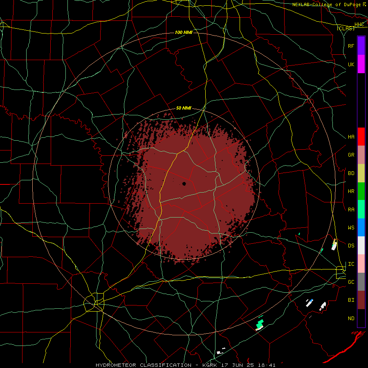This screenshot has height=368, width=368.
Task: Select the gray GC legend swatch
Action: pos(361,282)
